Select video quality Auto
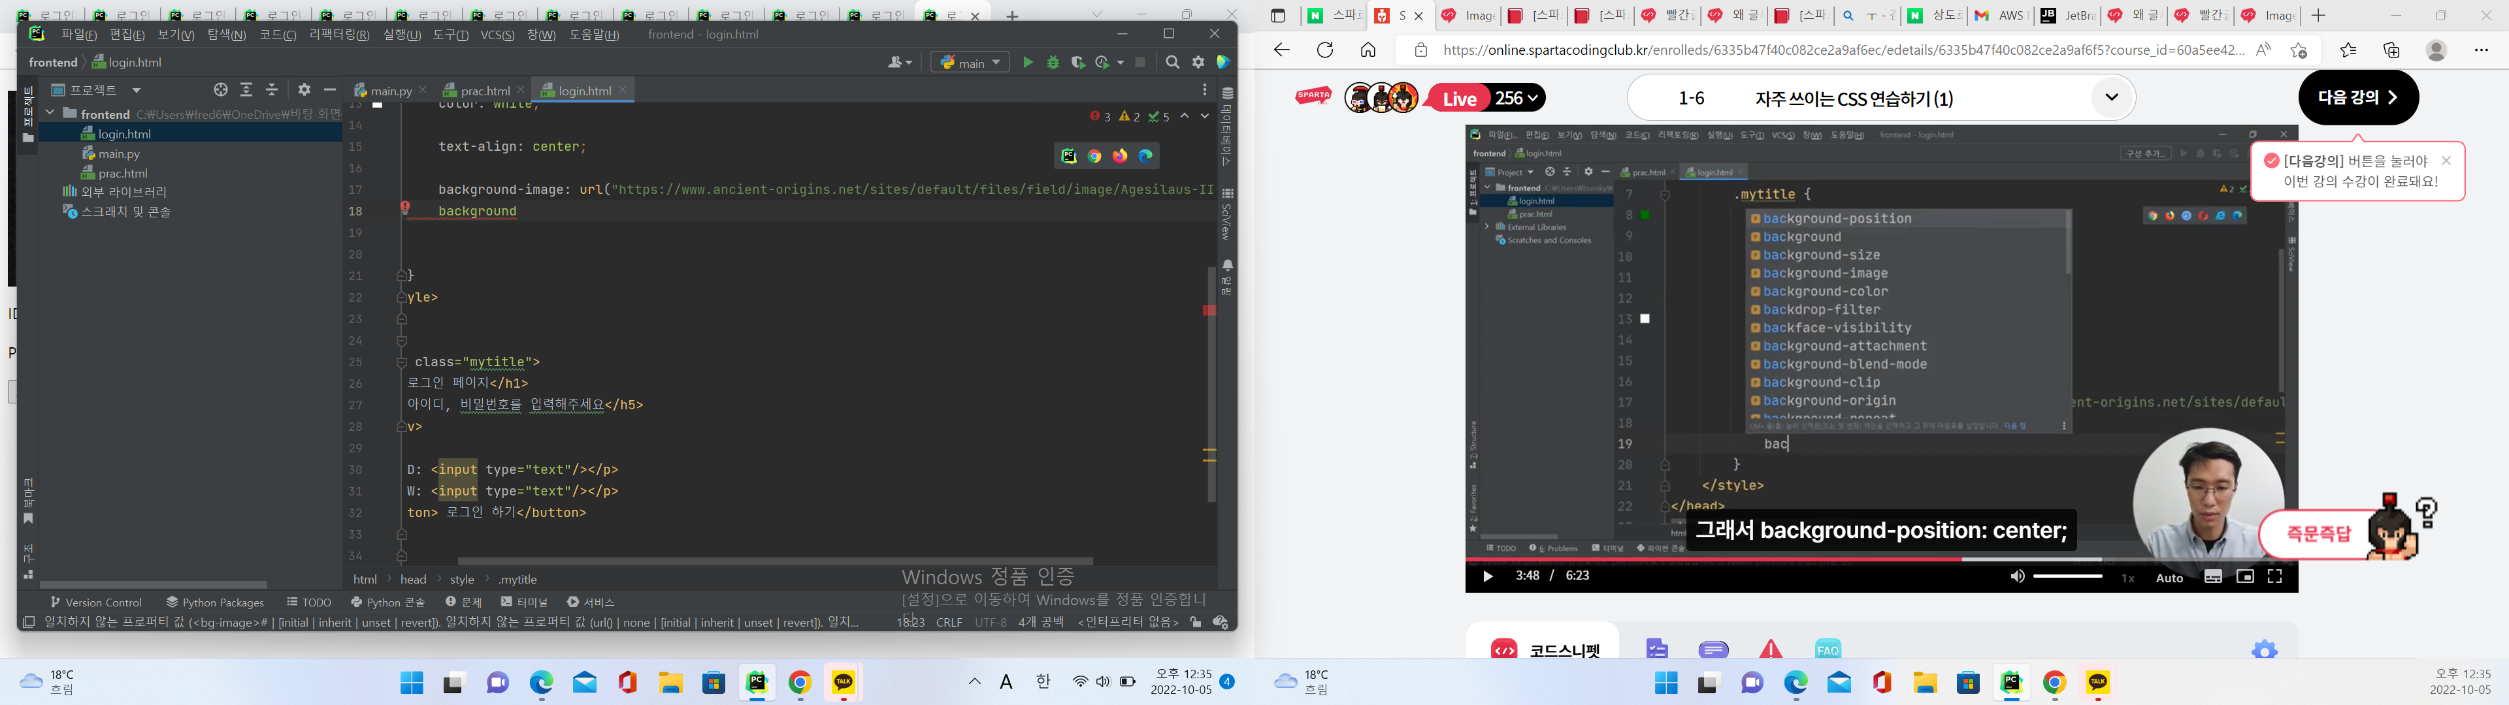Viewport: 2509px width, 705px height. click(x=2169, y=578)
